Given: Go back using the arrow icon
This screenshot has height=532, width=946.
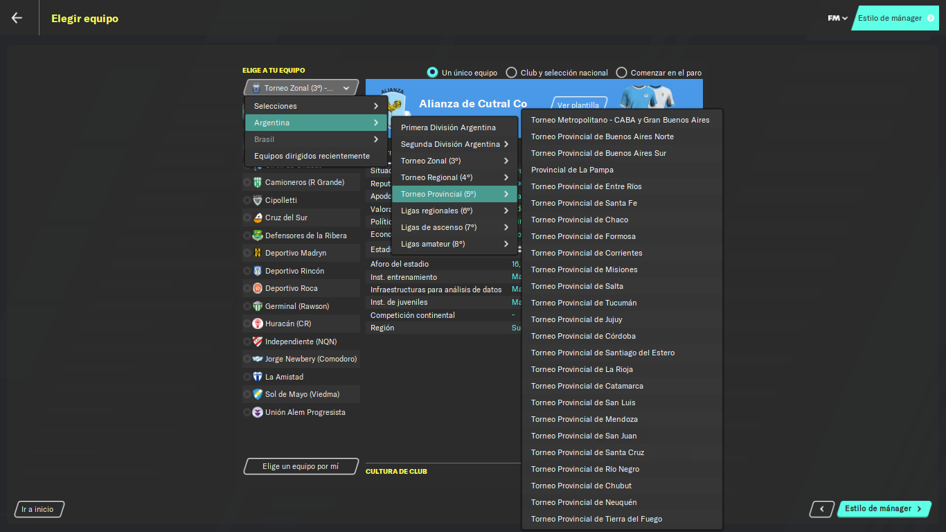Looking at the screenshot, I should point(17,18).
